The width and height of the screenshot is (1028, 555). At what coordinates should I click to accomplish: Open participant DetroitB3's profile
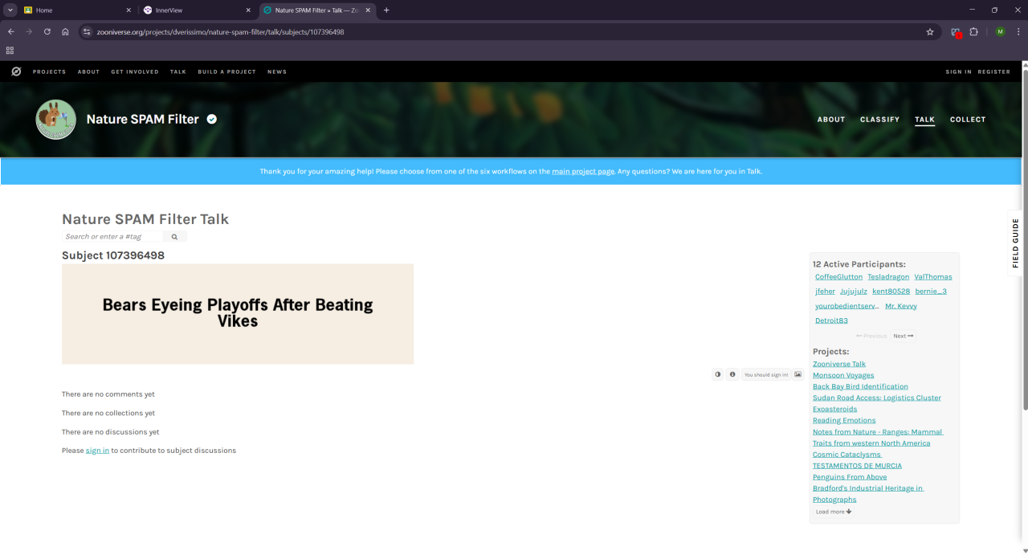click(831, 320)
